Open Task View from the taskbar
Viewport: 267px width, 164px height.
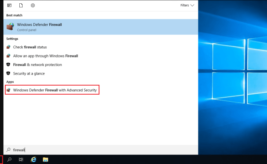(21, 159)
